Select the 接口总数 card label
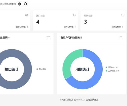Viewport: 127px width, 106px height. click(x=40, y=16)
